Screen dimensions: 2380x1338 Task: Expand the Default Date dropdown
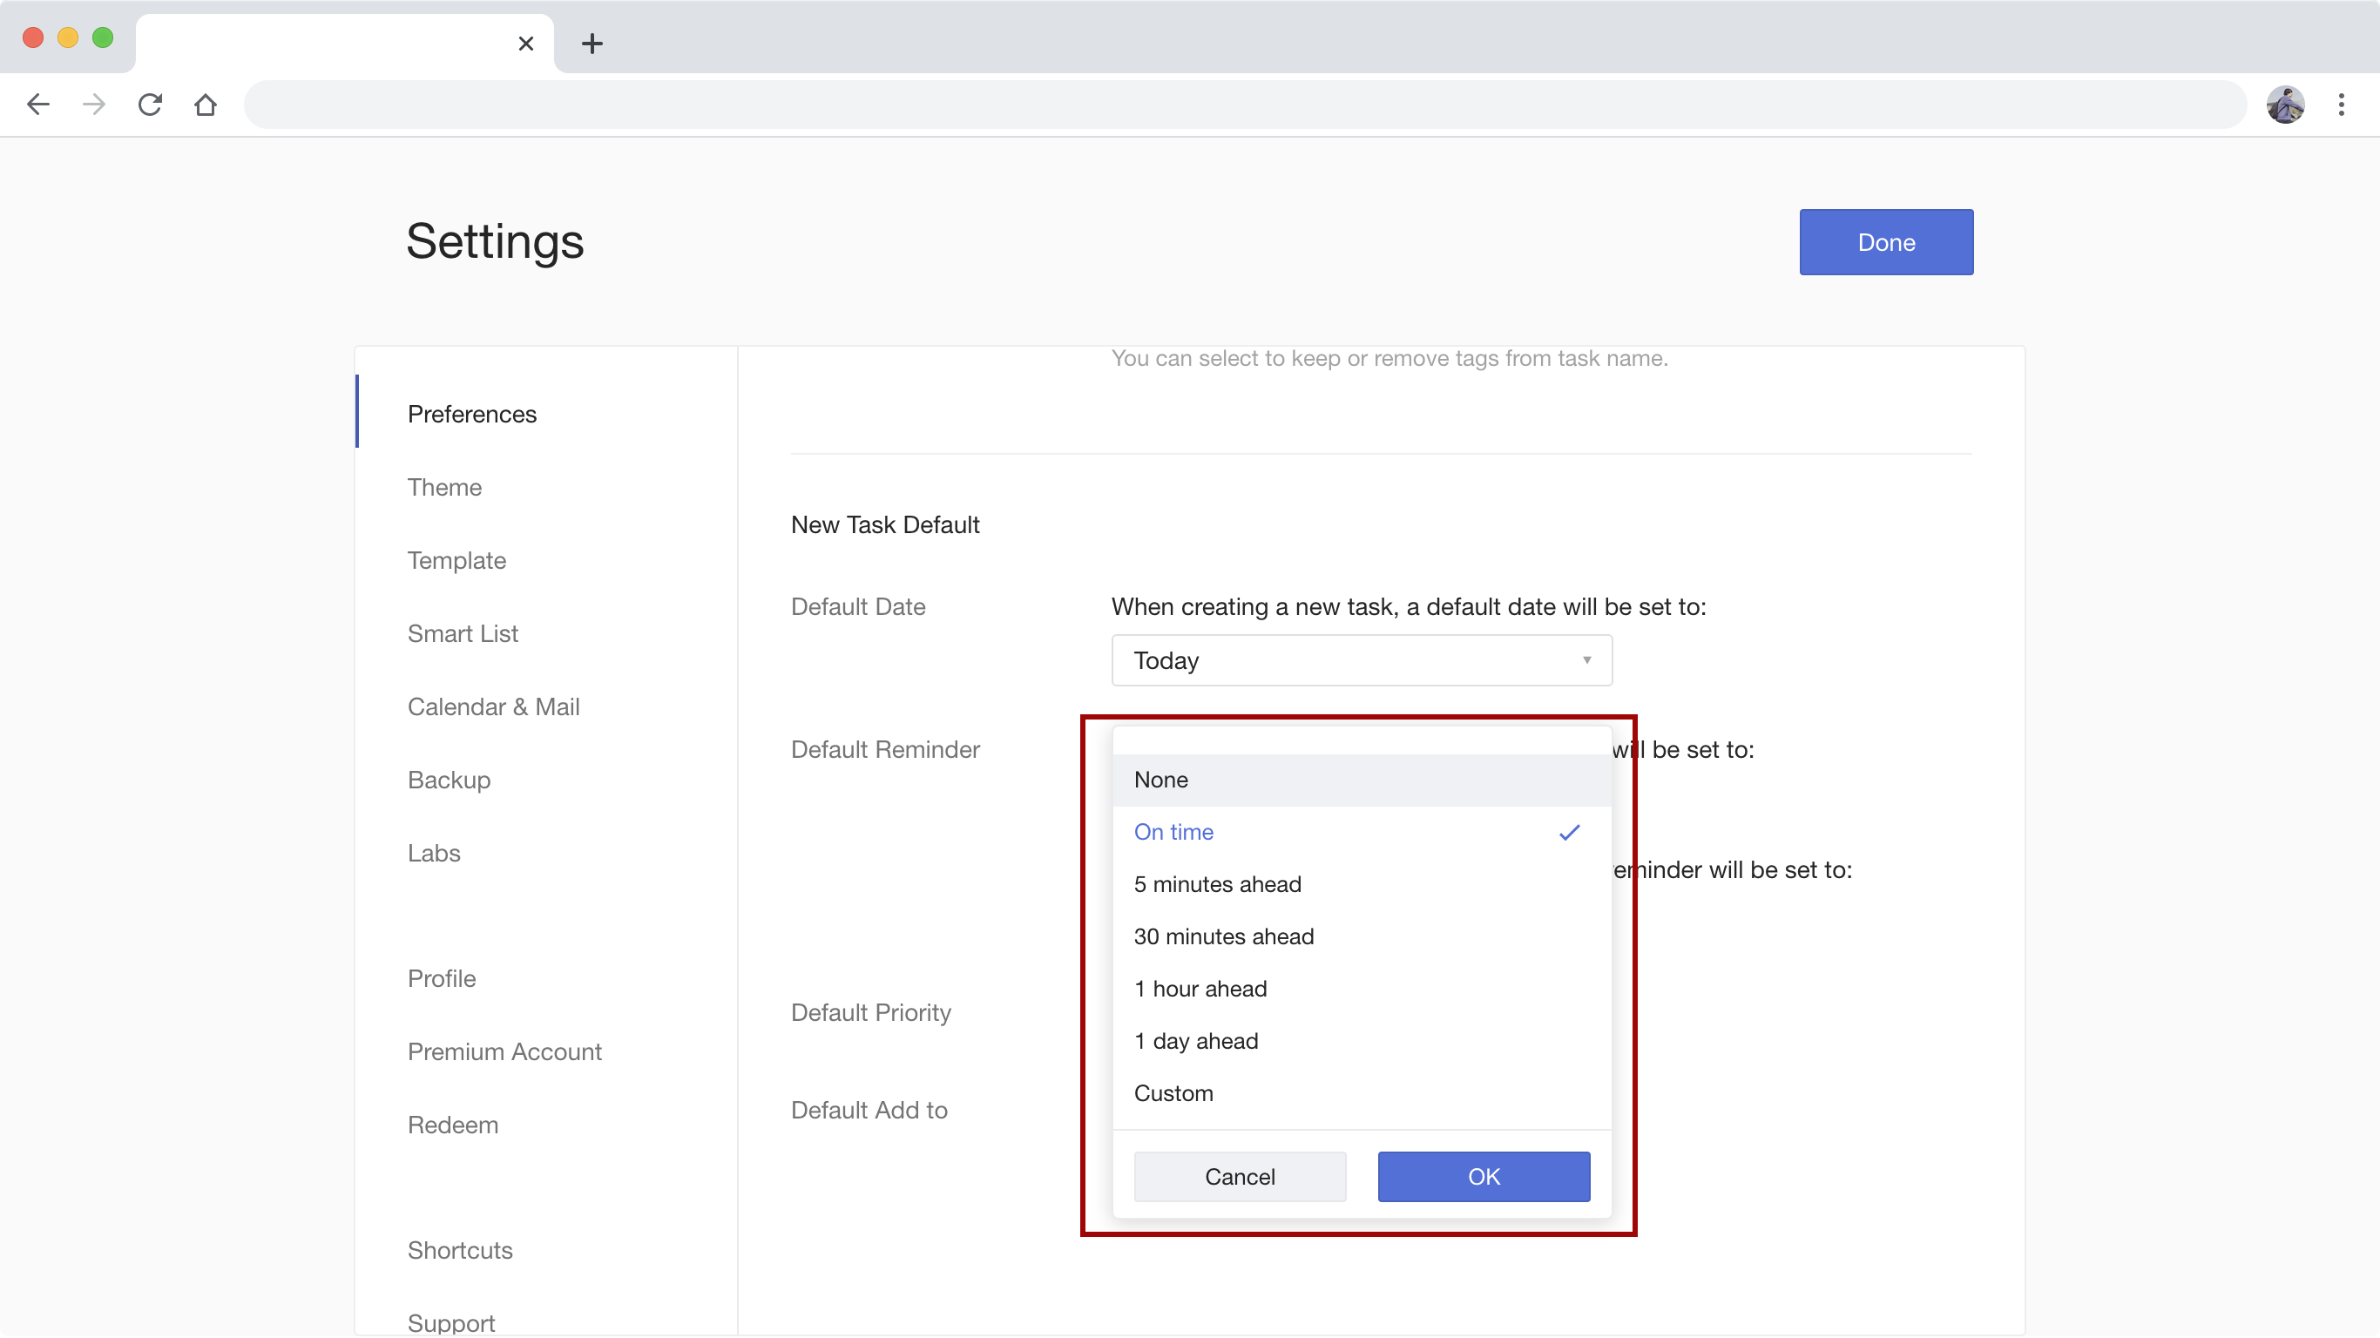point(1360,660)
